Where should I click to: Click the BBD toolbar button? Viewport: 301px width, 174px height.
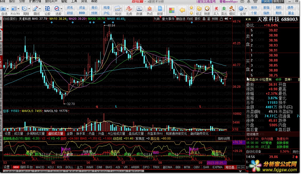(82, 13)
